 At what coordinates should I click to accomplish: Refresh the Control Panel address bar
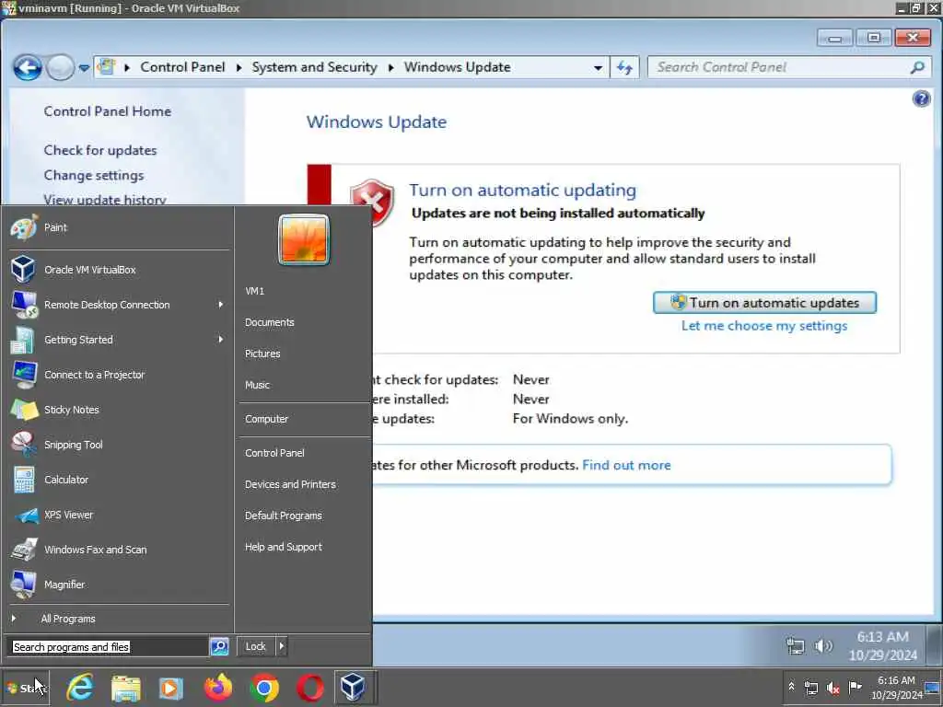coord(624,67)
